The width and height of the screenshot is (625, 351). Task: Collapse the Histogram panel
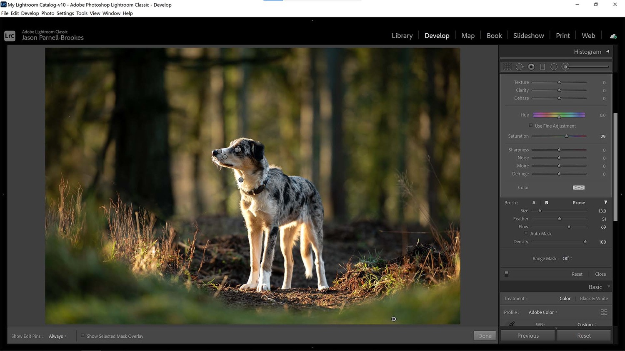607,52
